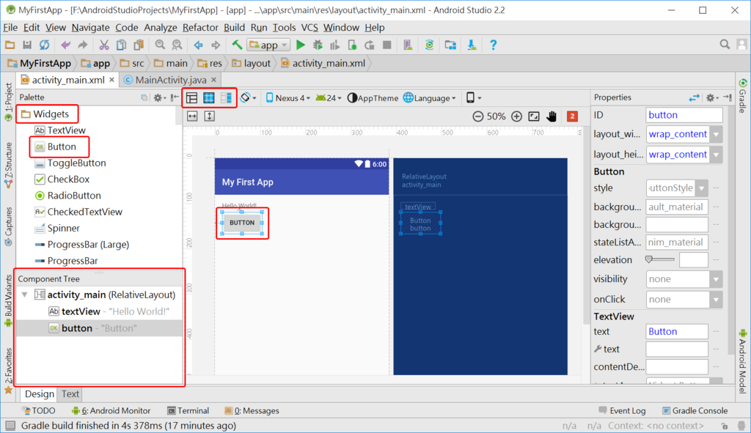Click the Find magnifier icon
751x433 pixels.
coord(160,45)
